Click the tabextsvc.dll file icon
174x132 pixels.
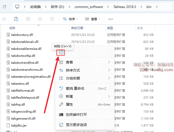pos(8,83)
